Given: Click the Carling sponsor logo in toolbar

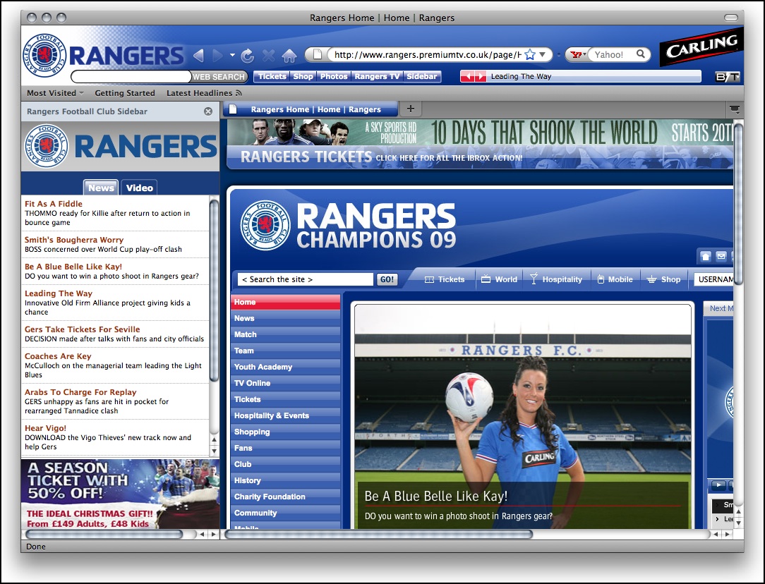Looking at the screenshot, I should click(701, 48).
